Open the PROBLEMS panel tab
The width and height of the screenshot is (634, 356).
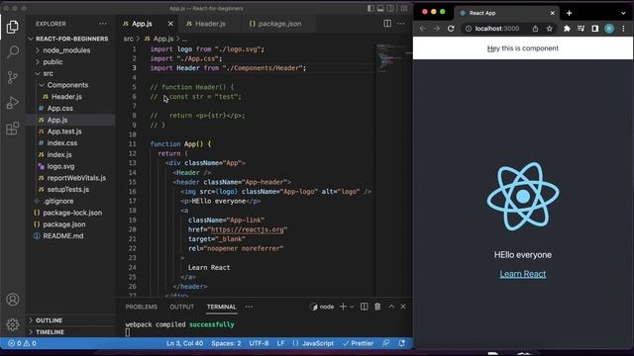pyautogui.click(x=141, y=307)
